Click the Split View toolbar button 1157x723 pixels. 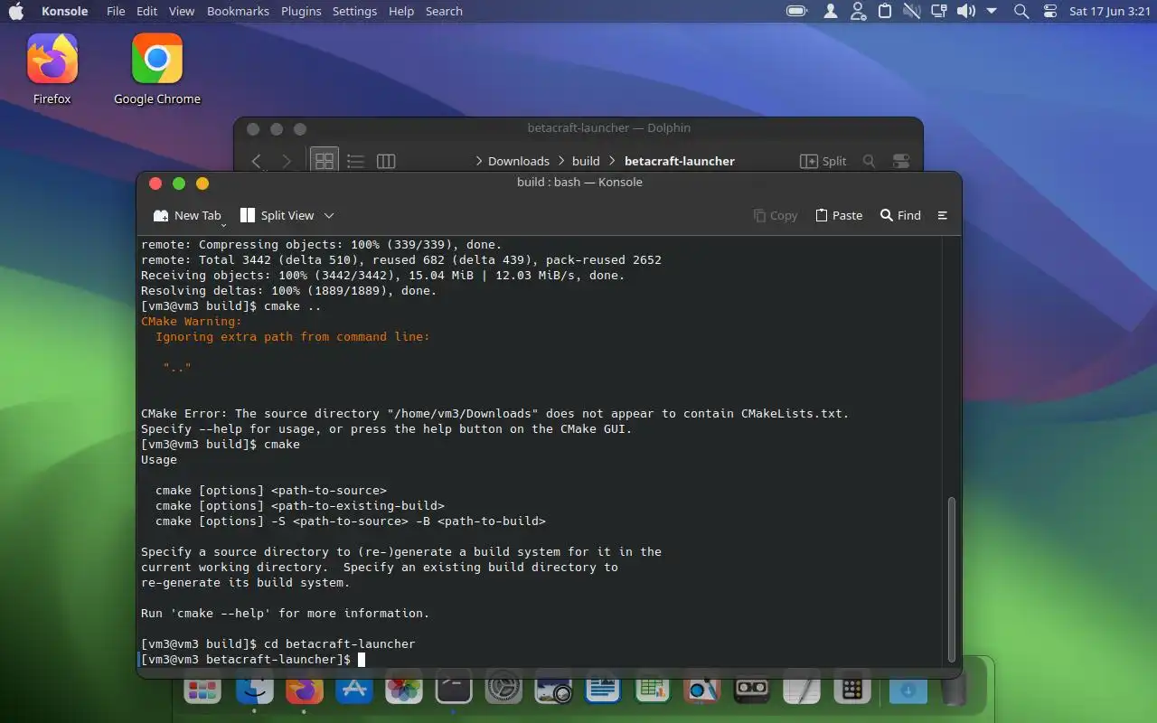277,215
